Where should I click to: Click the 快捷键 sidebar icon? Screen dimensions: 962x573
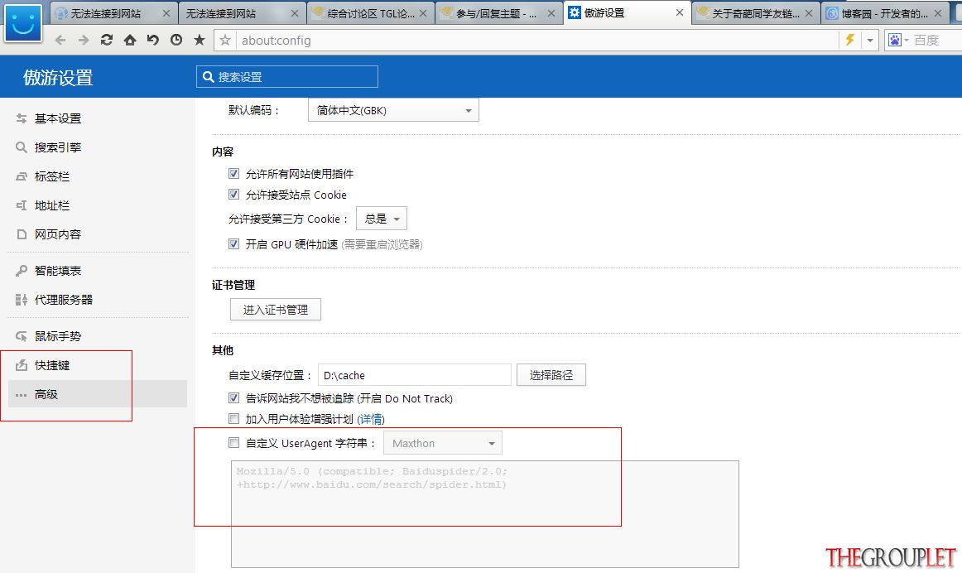(x=22, y=365)
